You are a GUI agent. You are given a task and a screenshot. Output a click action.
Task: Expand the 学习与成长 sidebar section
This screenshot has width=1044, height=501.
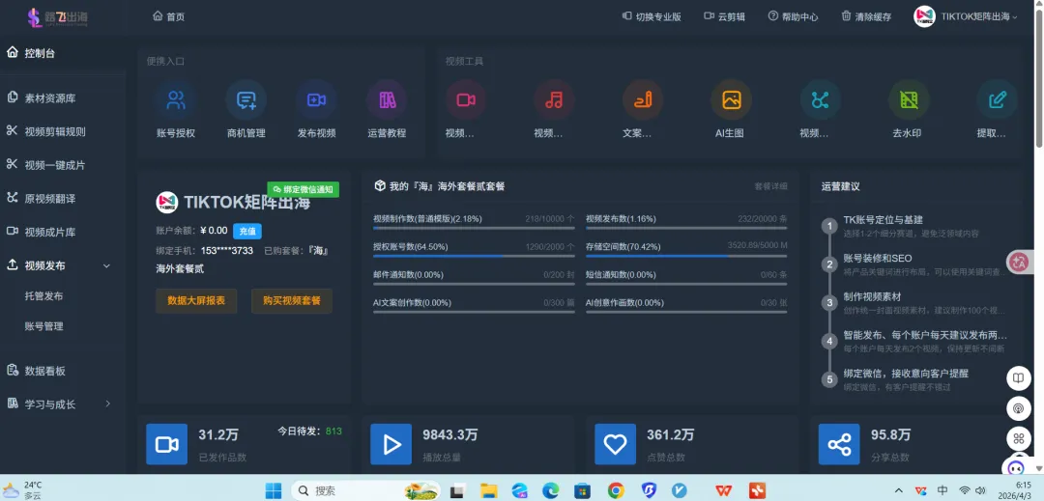[108, 404]
